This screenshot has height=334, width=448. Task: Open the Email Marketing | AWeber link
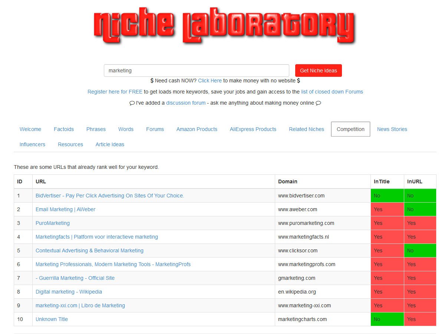pyautogui.click(x=65, y=209)
